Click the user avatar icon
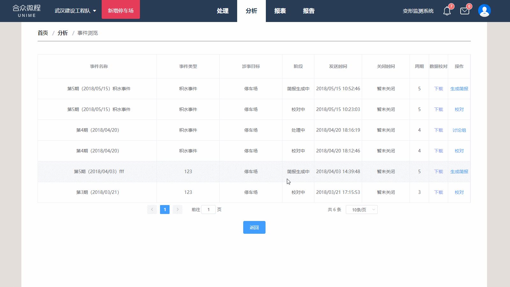 (x=484, y=11)
